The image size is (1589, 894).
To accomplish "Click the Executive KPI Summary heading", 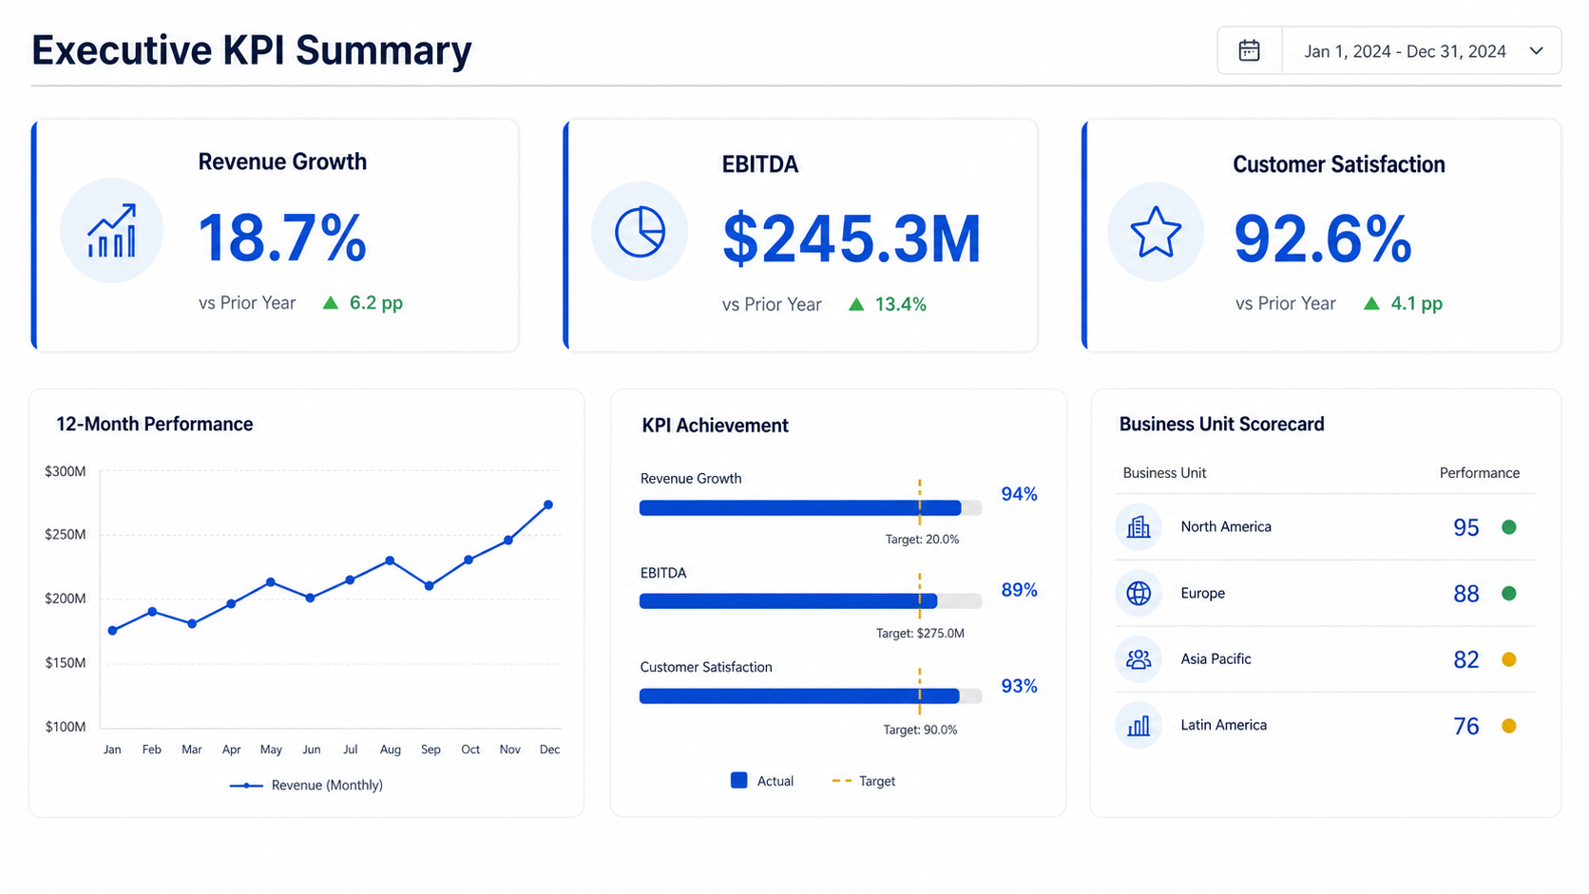I will [x=251, y=50].
